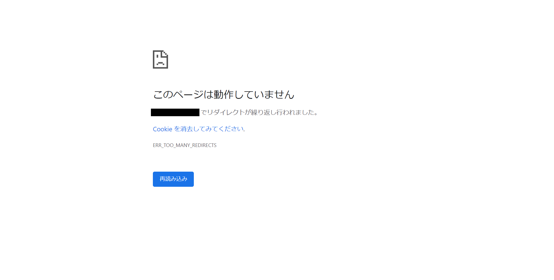The image size is (554, 280).
Task: Click いません at the end of the heading
Action: pos(274,94)
